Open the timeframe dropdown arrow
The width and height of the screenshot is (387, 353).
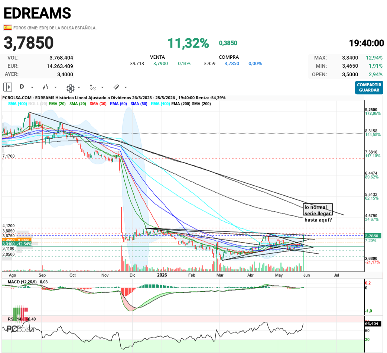tap(32, 87)
